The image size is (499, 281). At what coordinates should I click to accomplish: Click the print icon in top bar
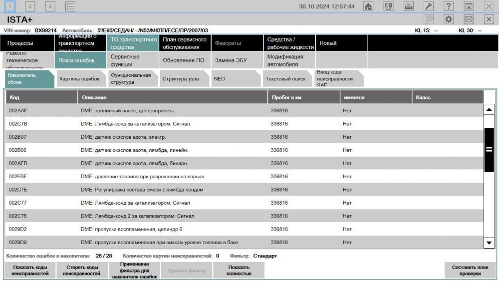[x=408, y=6]
